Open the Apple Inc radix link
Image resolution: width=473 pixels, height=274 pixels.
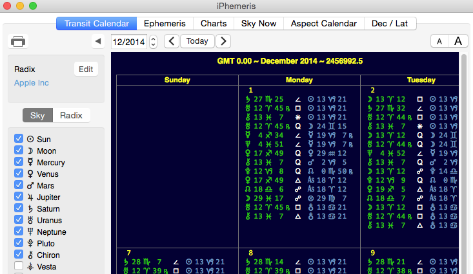pos(32,83)
